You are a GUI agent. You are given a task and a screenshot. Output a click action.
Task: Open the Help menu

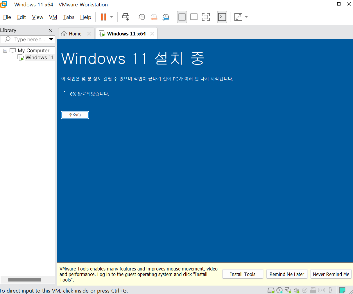[x=86, y=17]
